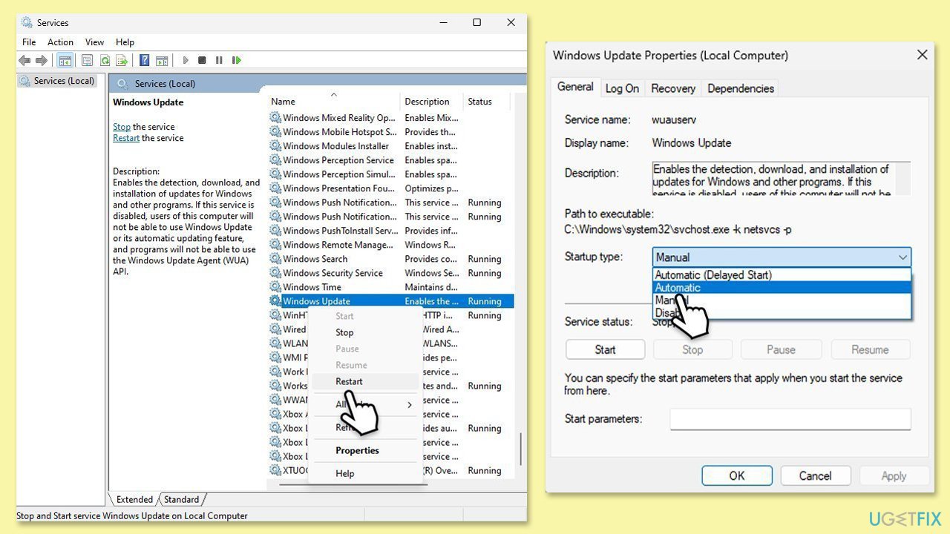The image size is (950, 534).
Task: Open the View menu
Action: (x=94, y=42)
